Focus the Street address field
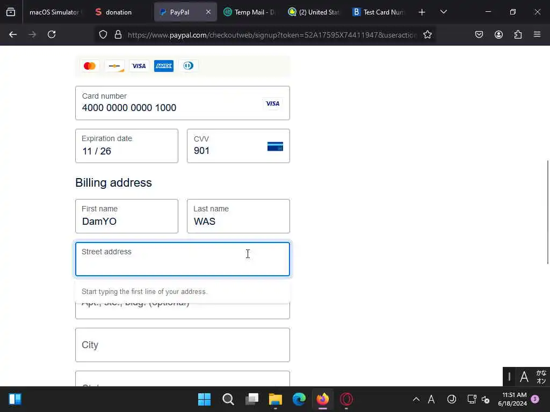The width and height of the screenshot is (550, 412). pyautogui.click(x=183, y=259)
